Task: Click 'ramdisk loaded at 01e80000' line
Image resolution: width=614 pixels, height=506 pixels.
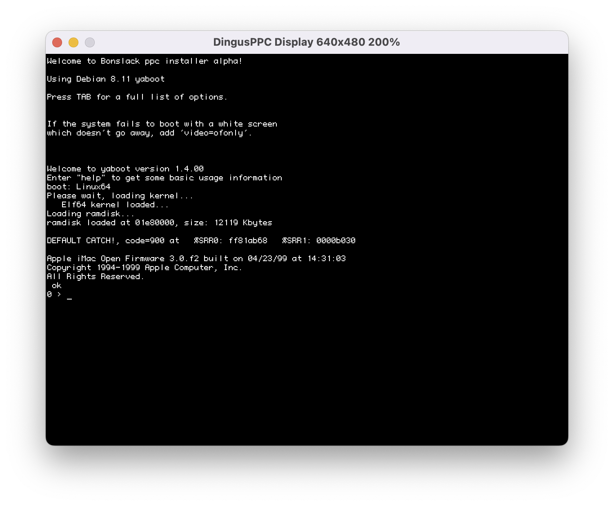Action: [160, 223]
